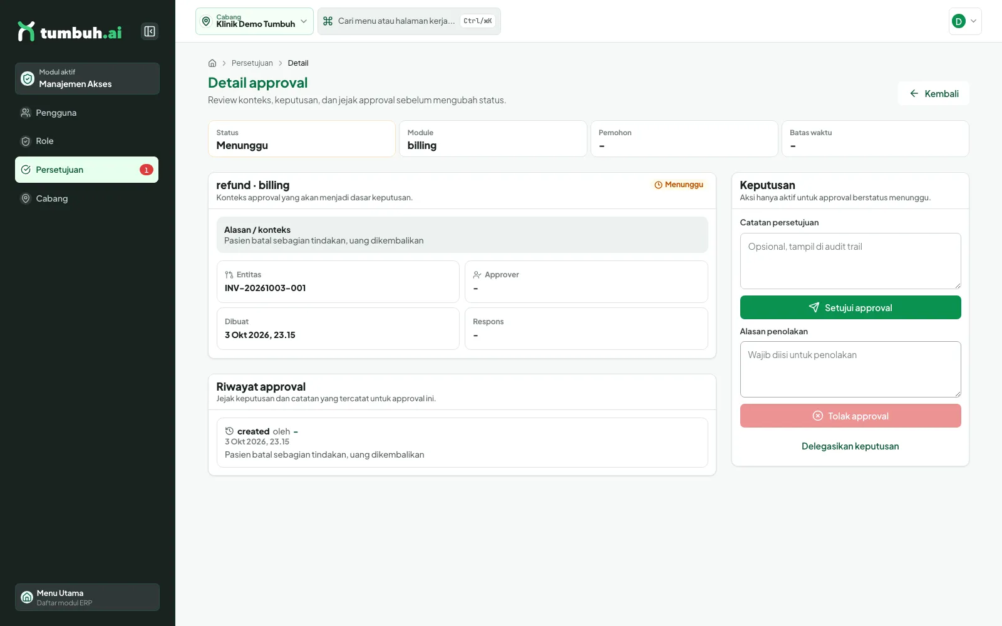
Task: Click the Pengguna users icon
Action: point(26,113)
